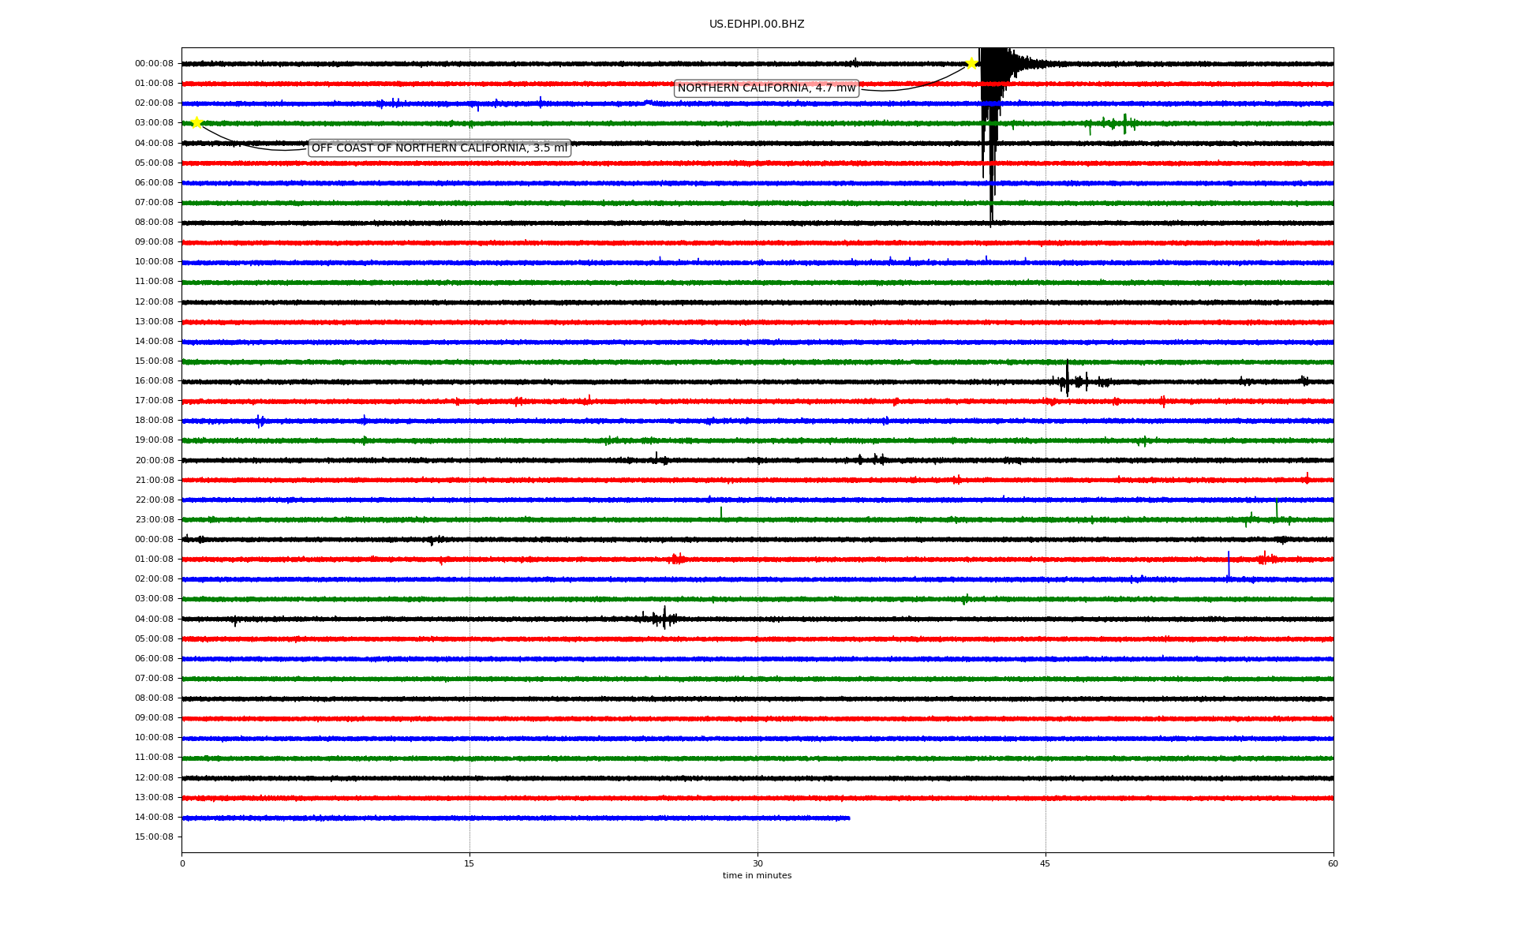
Task: Click the 60 tick on time axis
Action: (x=1333, y=863)
